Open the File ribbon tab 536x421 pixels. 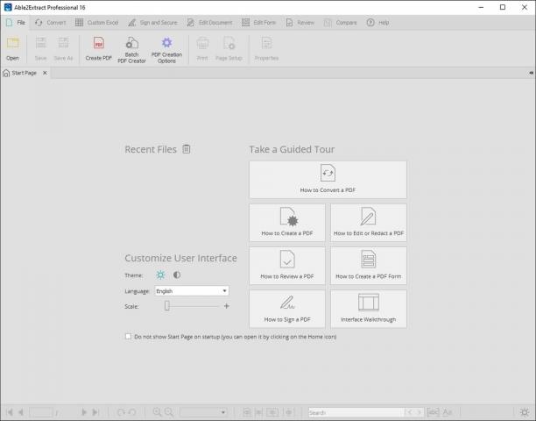pyautogui.click(x=16, y=23)
